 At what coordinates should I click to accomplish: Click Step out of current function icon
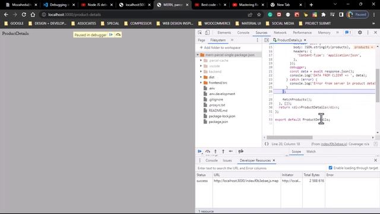coord(223,152)
